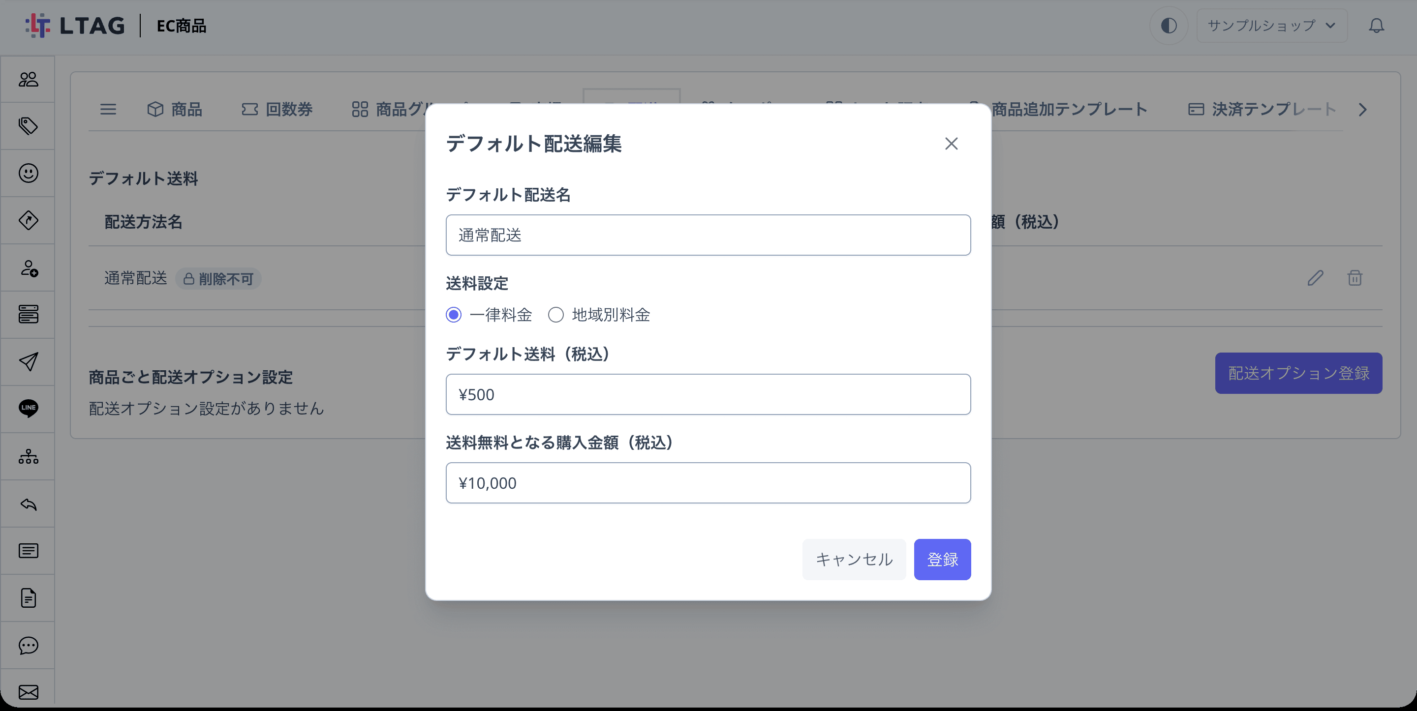Open the chat bubble sidebar icon
1417x711 pixels.
pyautogui.click(x=28, y=645)
